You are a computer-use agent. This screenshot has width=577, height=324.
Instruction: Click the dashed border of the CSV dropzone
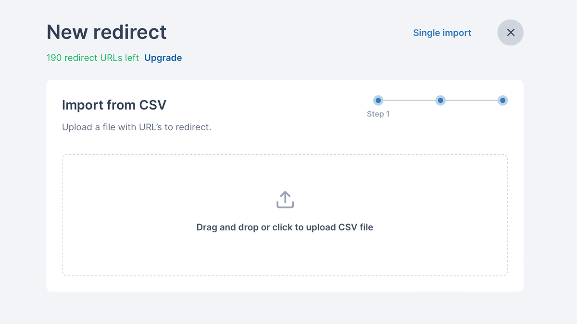click(285, 155)
